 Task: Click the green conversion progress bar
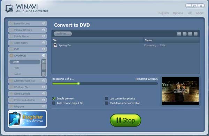105,83
